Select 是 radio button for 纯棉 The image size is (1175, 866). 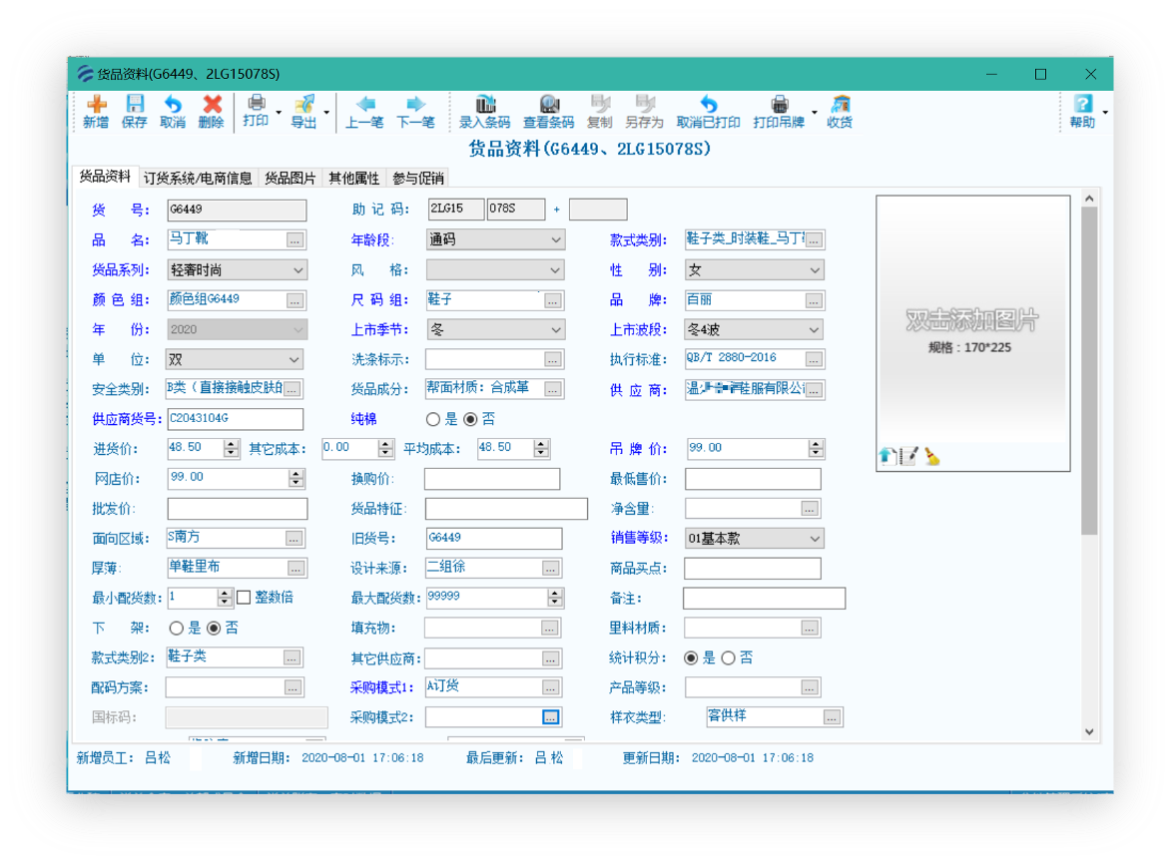click(x=433, y=420)
